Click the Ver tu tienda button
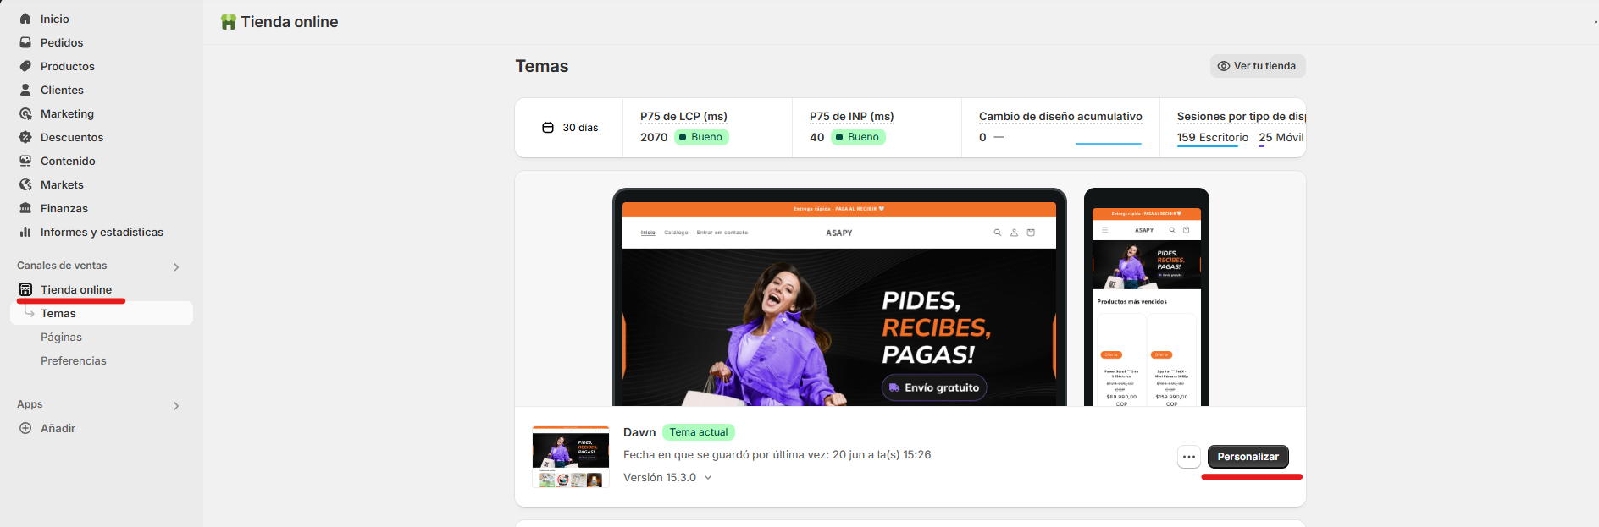 [x=1258, y=66]
